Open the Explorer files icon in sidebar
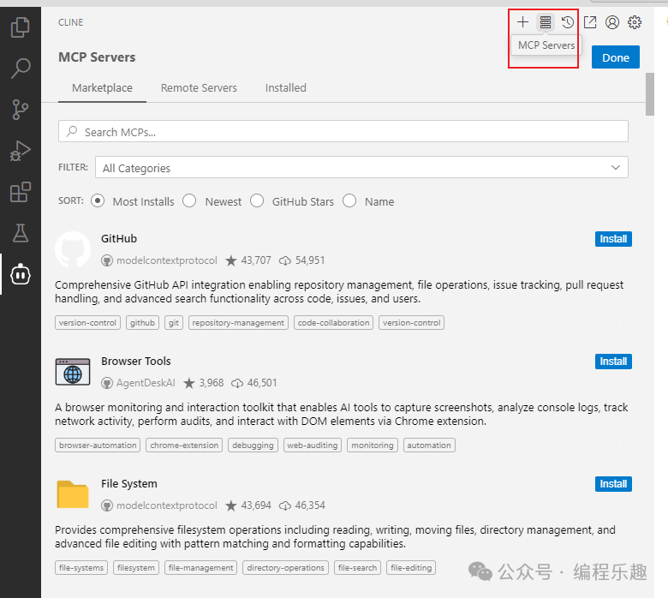 pos(20,27)
